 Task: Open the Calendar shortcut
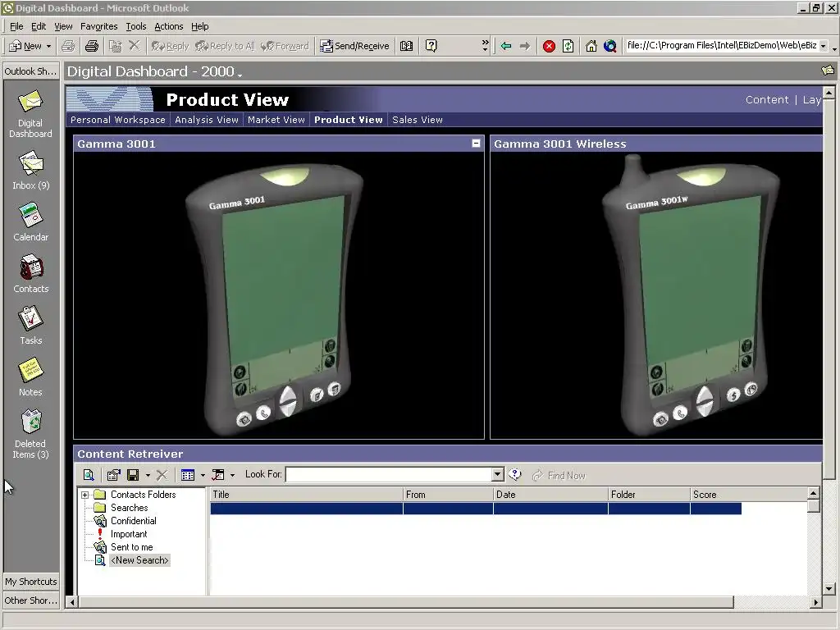coord(30,221)
